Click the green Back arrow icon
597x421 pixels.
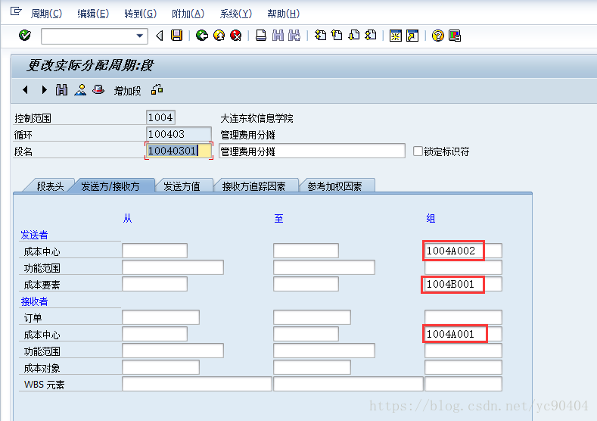coord(202,36)
